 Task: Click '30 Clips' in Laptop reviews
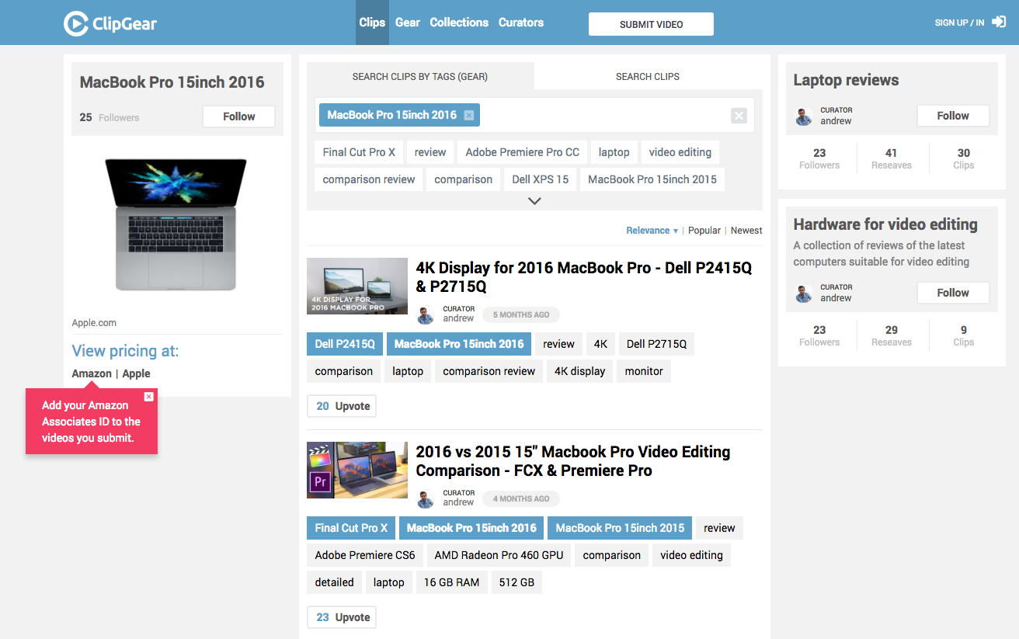(x=963, y=158)
